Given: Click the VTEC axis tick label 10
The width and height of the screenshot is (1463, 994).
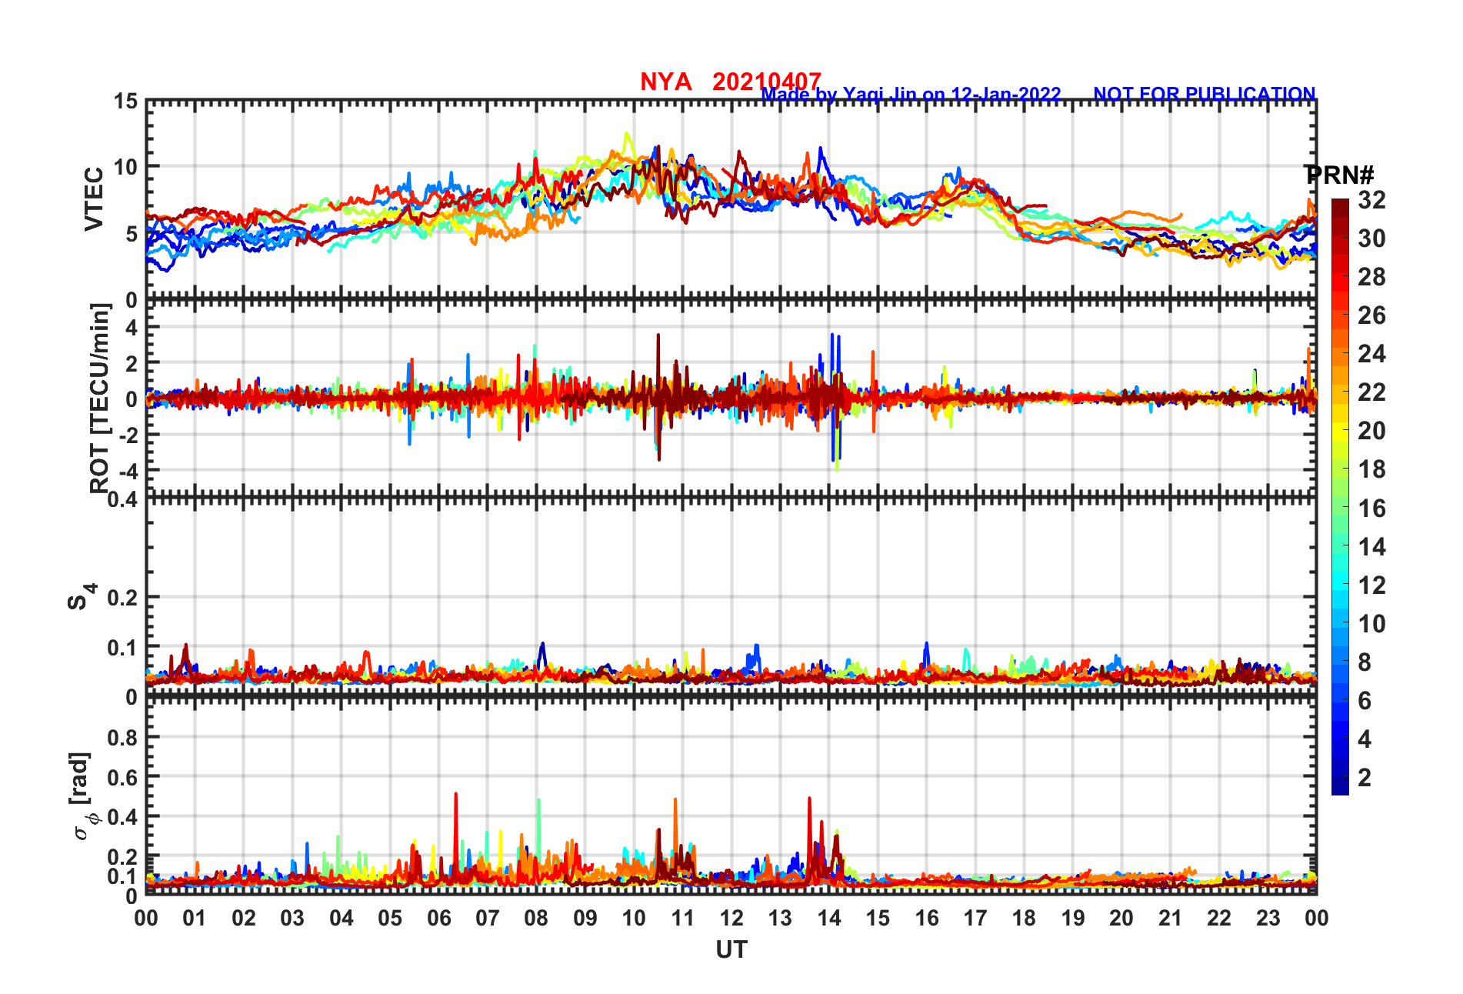Looking at the screenshot, I should (125, 167).
